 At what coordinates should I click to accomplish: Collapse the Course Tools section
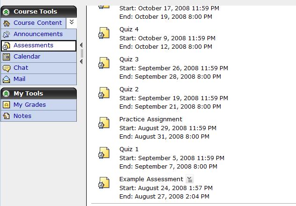coord(6,12)
